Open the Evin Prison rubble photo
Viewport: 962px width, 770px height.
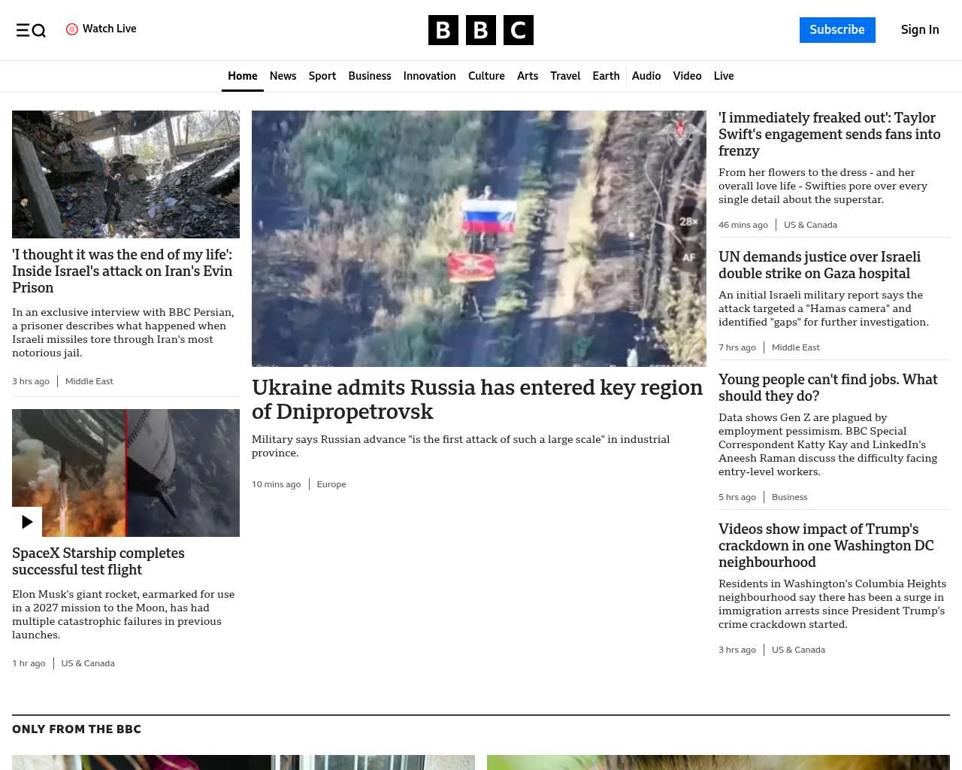pyautogui.click(x=126, y=174)
